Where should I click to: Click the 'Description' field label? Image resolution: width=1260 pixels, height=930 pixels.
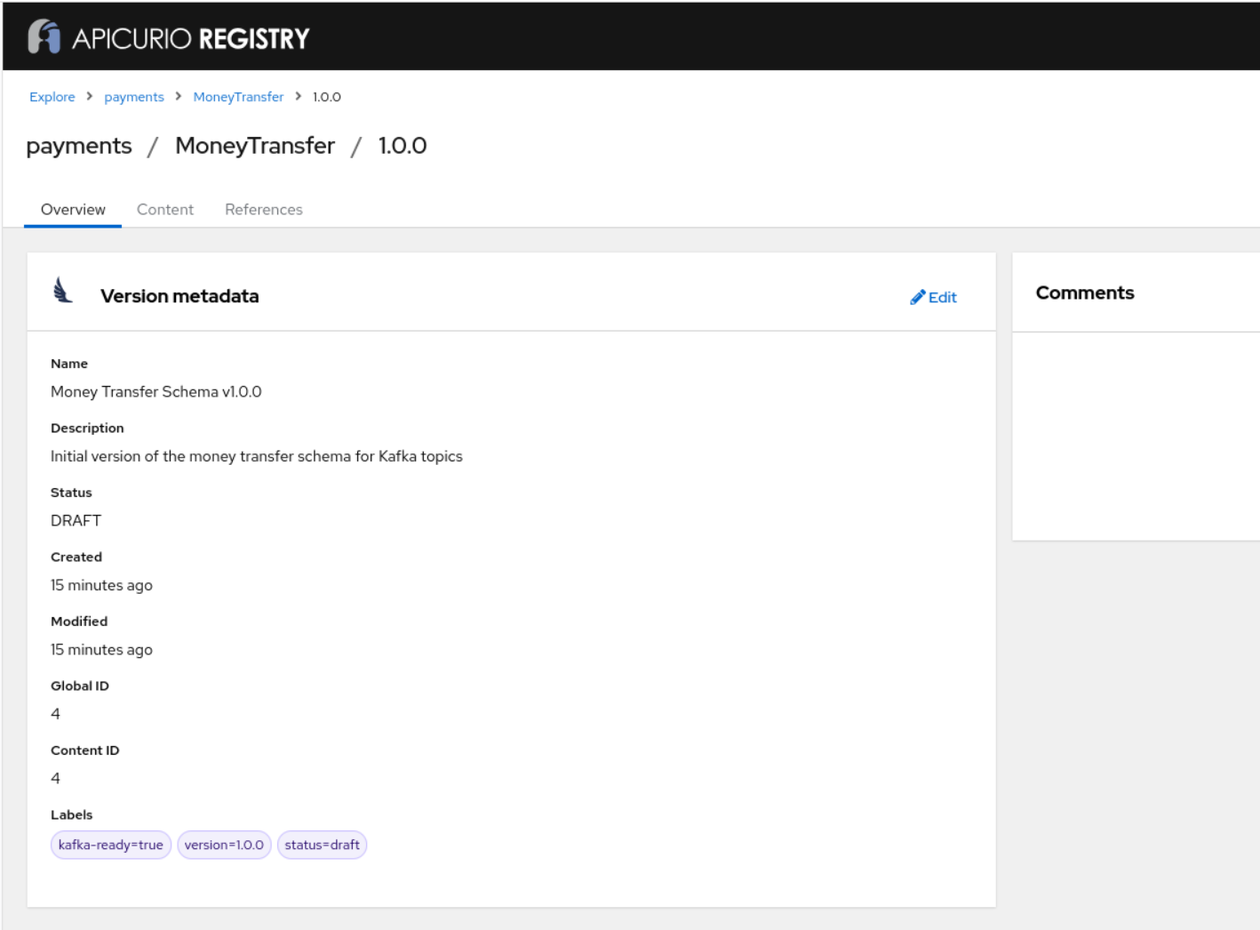coord(87,428)
